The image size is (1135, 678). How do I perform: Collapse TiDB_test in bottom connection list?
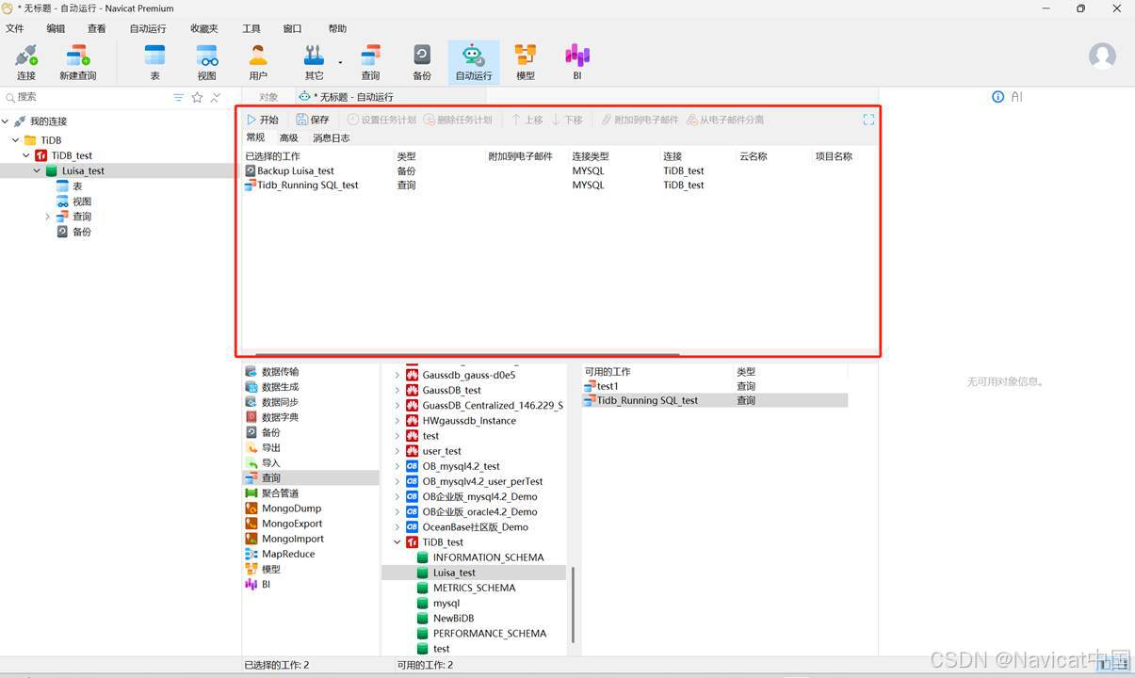pyautogui.click(x=397, y=542)
